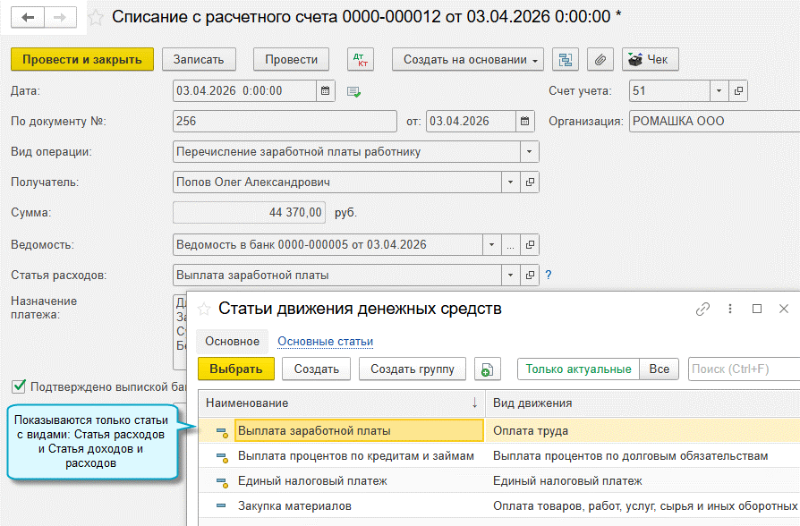Screen dimensions: 800x526
Task: Open the Счет учета 51 card
Action: point(738,91)
